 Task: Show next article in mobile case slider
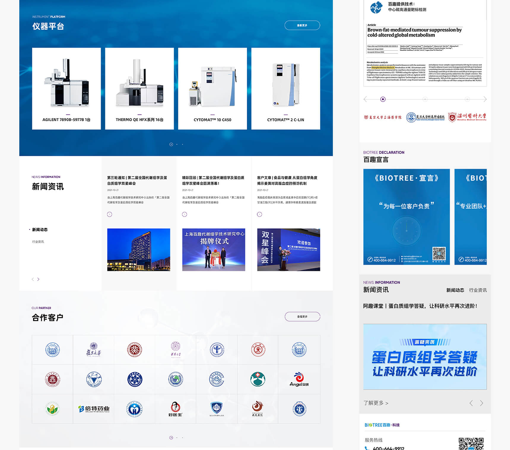485,99
